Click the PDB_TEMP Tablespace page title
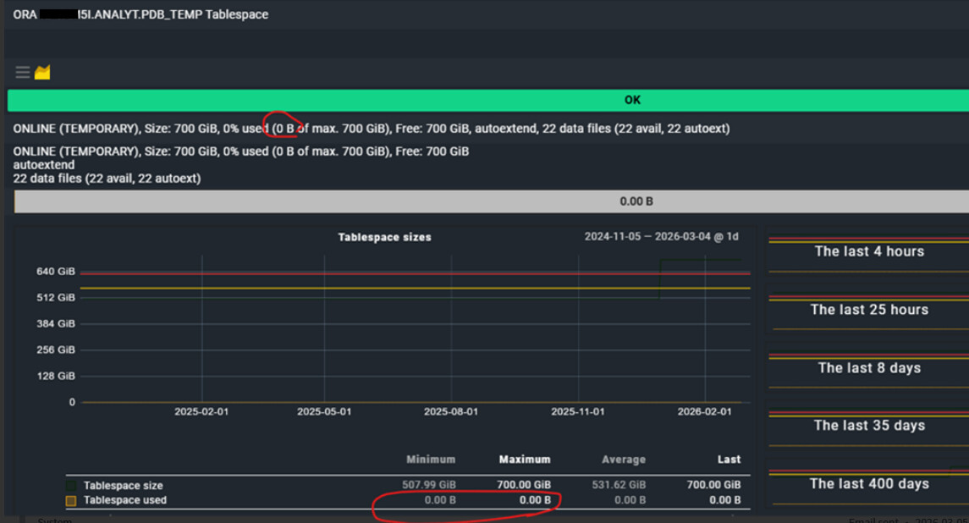This screenshot has height=523, width=969. (140, 14)
